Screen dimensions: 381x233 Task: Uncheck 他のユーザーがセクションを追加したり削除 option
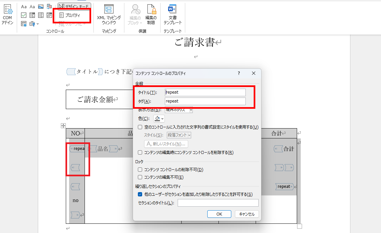140,194
